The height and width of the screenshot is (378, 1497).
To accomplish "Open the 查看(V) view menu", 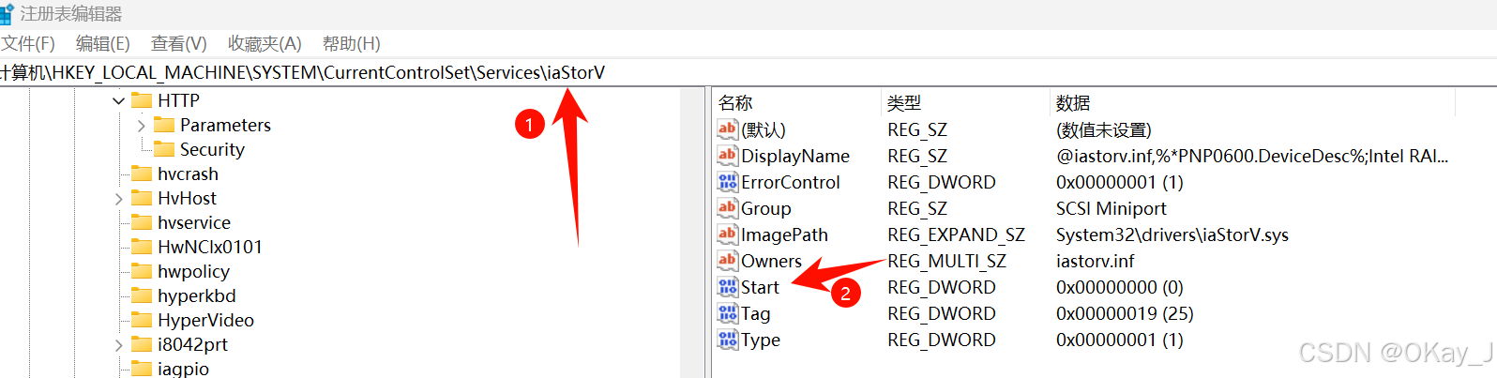I will point(178,43).
